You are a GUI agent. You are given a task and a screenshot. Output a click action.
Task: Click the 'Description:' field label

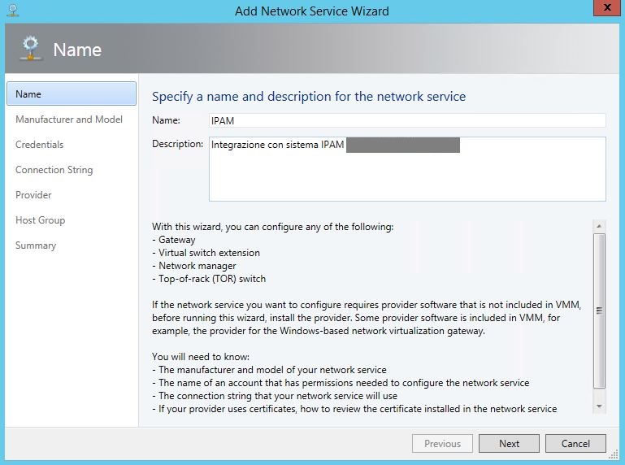(178, 144)
